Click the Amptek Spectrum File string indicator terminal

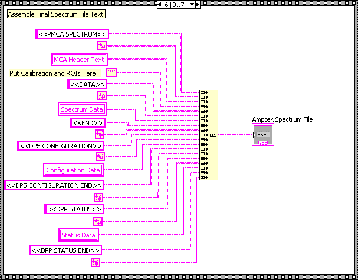[x=264, y=136]
